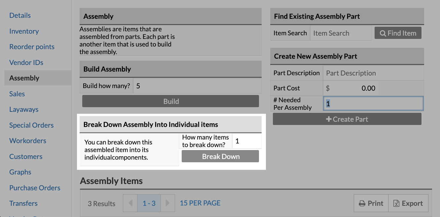Go to Purchase Orders
The image size is (440, 217).
[35, 188]
